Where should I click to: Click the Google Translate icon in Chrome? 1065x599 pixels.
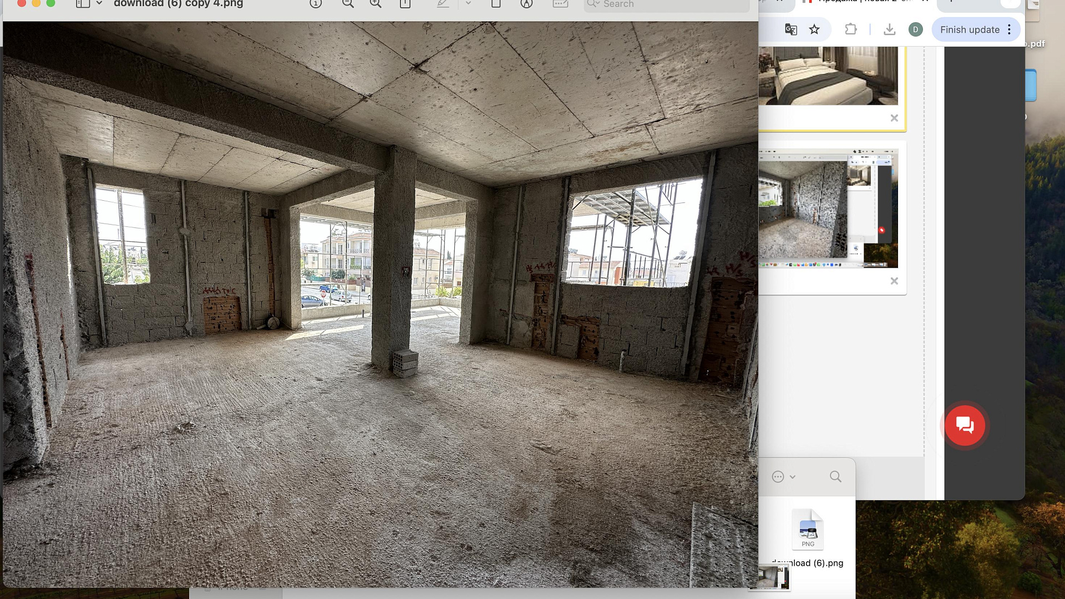[x=791, y=29]
